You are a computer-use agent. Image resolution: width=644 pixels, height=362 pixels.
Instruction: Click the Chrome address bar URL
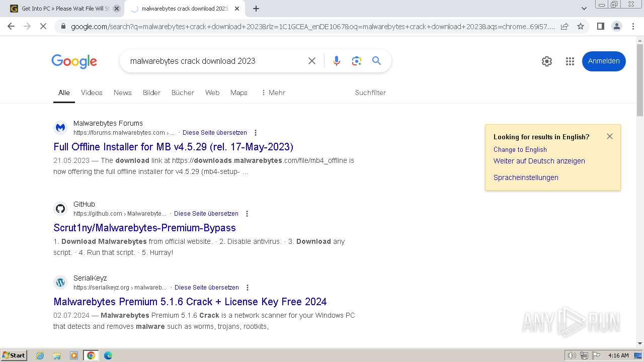(x=312, y=26)
